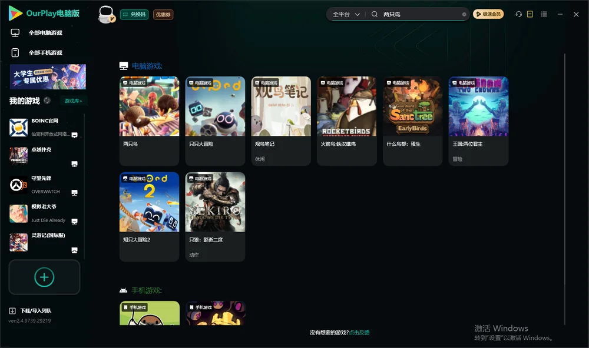
Task: Open the 只只大冒险2 game card
Action: point(149,217)
